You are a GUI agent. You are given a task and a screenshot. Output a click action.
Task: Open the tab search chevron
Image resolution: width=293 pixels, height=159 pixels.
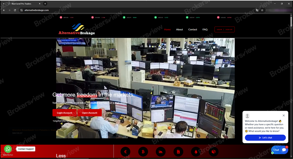4,4
